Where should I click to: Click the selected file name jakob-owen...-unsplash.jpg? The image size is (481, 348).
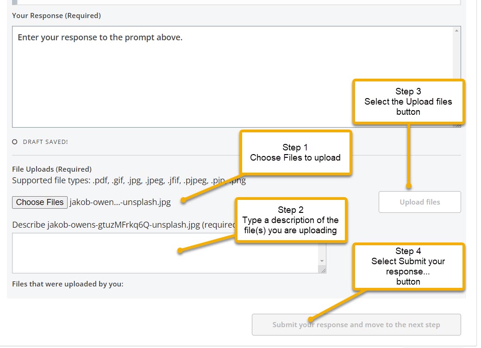tap(120, 202)
